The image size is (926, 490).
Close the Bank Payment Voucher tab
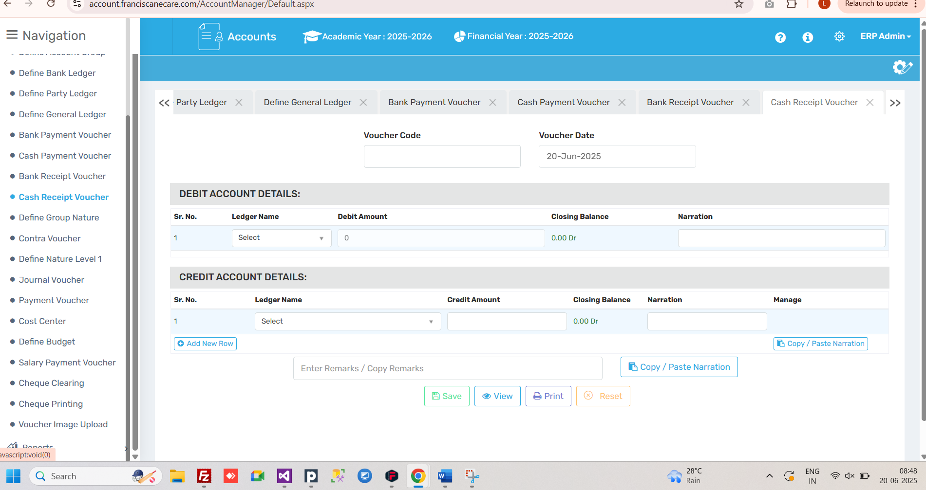pos(492,102)
